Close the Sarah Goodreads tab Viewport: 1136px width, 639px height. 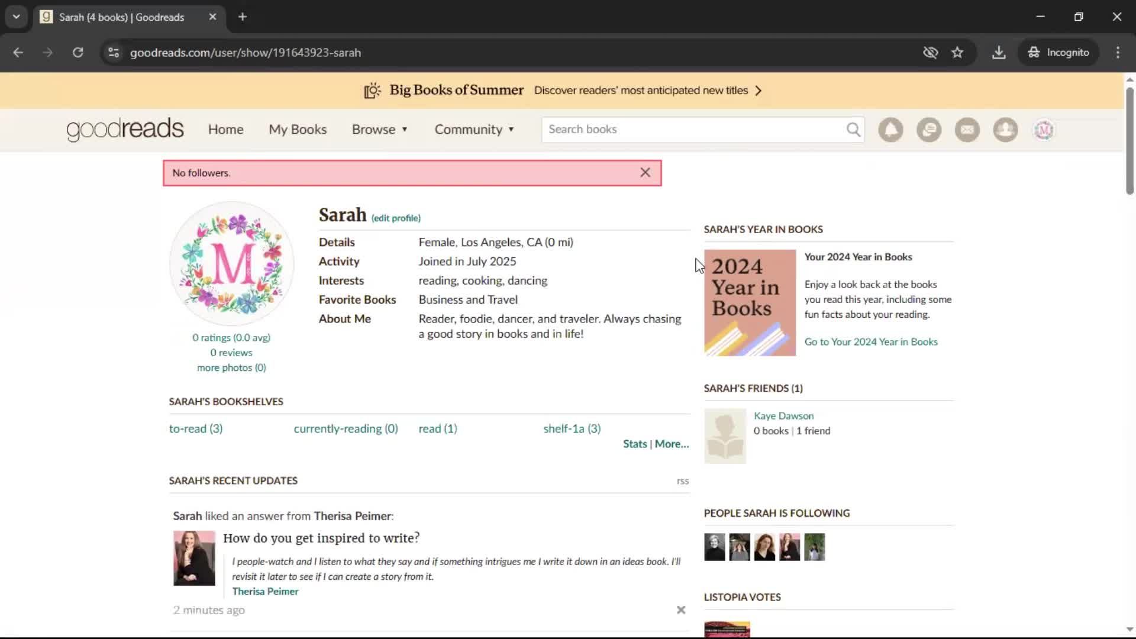(x=212, y=17)
